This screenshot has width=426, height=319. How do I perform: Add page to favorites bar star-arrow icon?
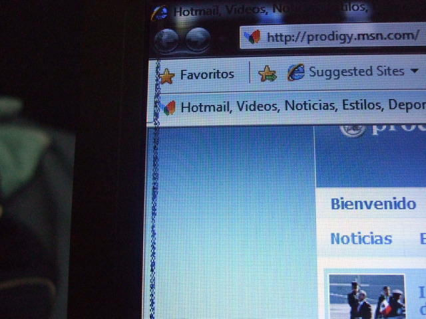click(268, 74)
